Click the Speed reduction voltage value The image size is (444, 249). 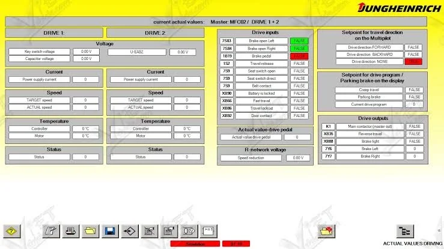(x=298, y=158)
